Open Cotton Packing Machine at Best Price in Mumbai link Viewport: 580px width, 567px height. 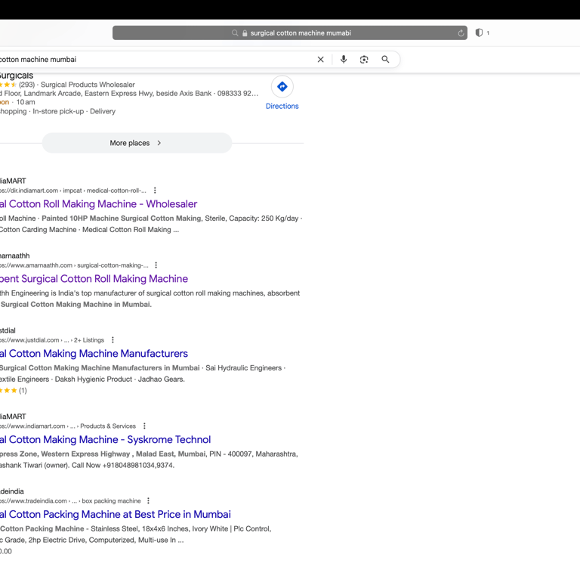pos(116,514)
